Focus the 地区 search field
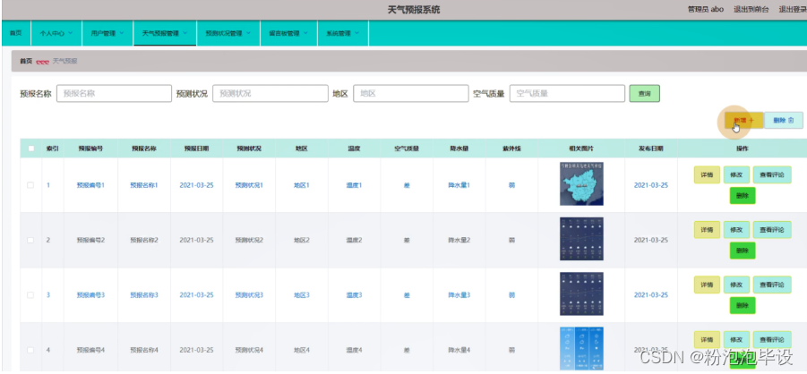This screenshot has width=807, height=374. pyautogui.click(x=411, y=94)
